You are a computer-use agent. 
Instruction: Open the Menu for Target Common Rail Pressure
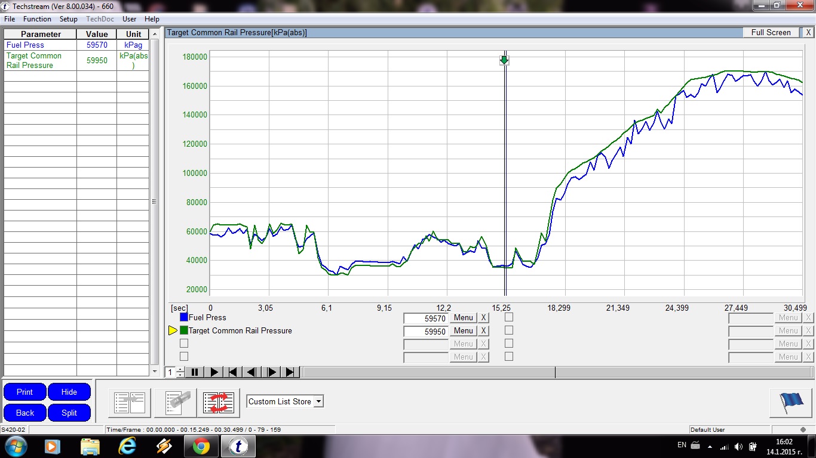463,331
